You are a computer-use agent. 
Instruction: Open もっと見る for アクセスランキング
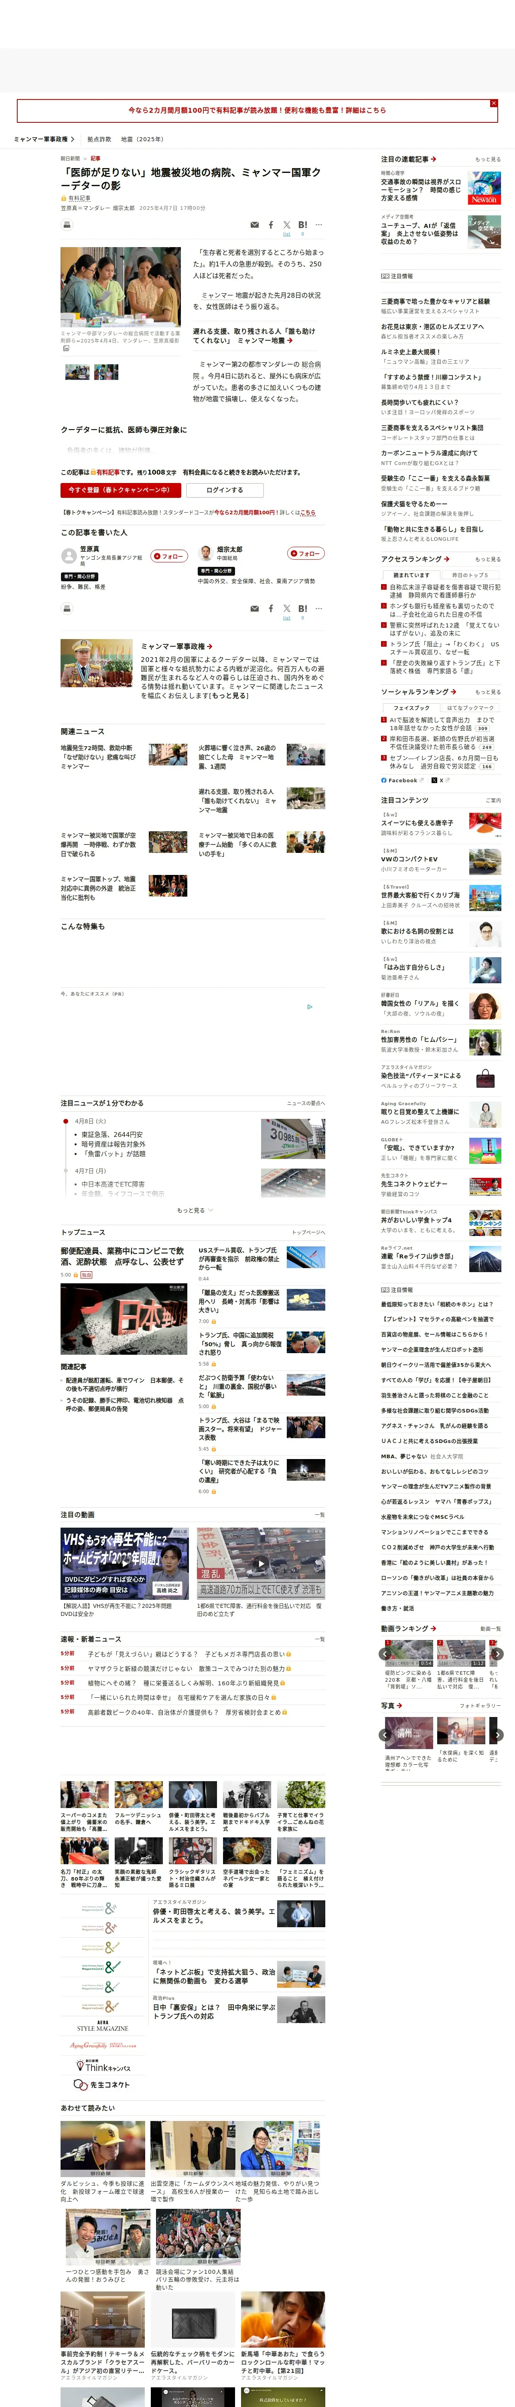[488, 560]
